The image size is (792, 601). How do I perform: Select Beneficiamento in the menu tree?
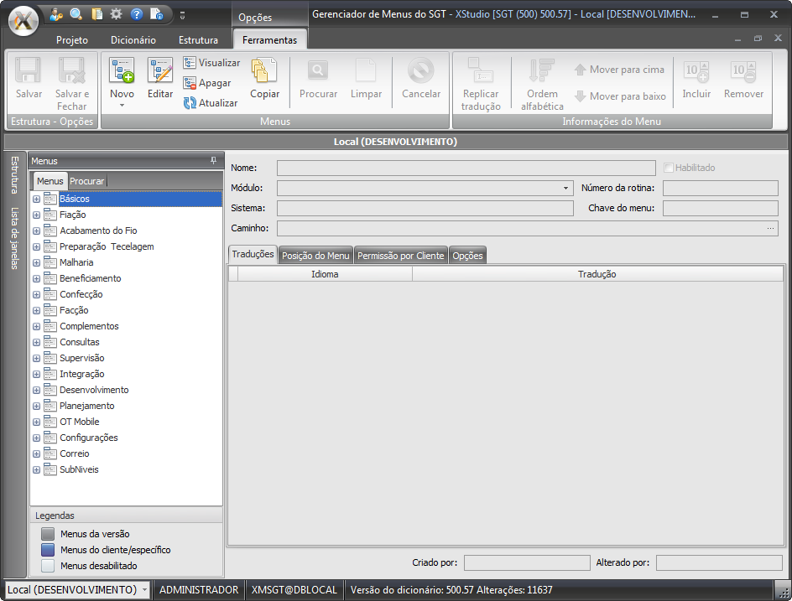[x=90, y=278]
